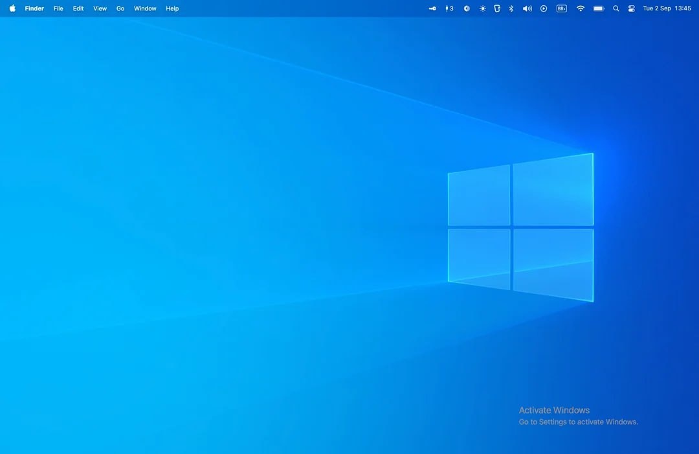Open the Bluetooth status menu
This screenshot has width=699, height=454.
point(511,8)
